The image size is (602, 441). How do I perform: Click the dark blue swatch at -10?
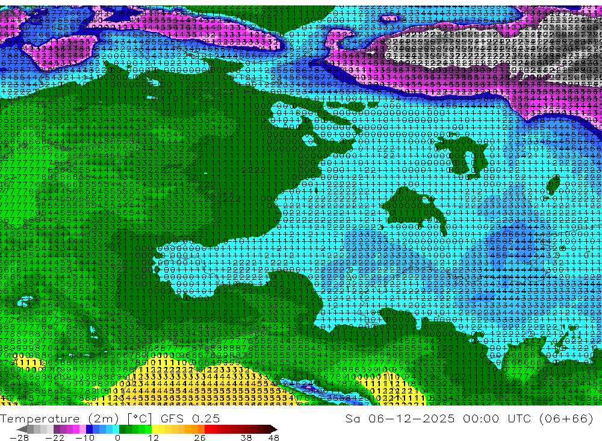89,429
